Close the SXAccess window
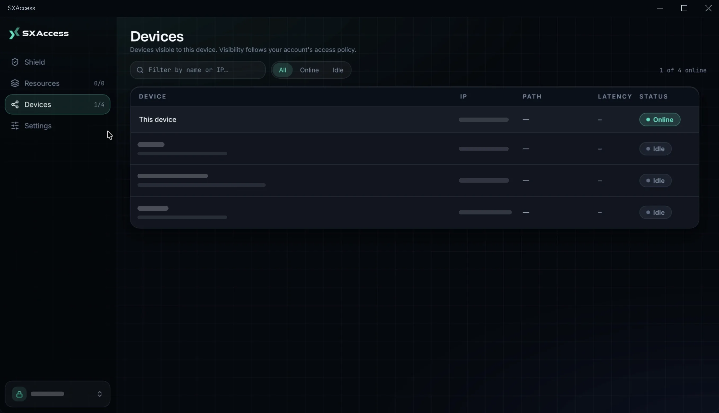 708,8
